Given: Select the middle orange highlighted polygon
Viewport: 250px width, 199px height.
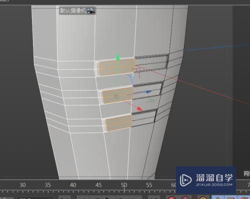Looking at the screenshot, I should 118,95.
